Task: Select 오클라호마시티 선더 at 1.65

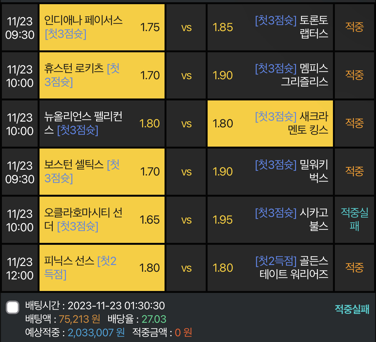Action: point(102,220)
